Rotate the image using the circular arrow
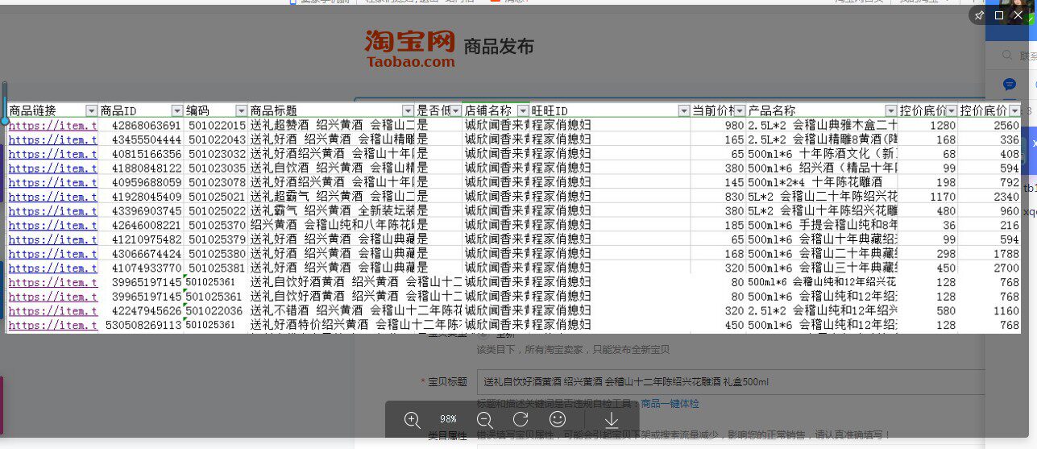The height and width of the screenshot is (449, 1037). pos(521,419)
